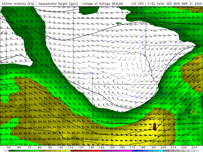Click the '160' colorbar label

122,147
